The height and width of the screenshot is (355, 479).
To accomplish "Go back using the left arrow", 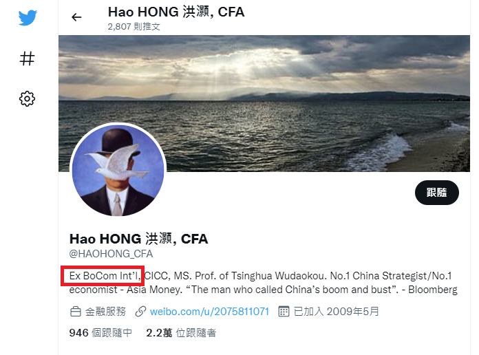I will (76, 17).
